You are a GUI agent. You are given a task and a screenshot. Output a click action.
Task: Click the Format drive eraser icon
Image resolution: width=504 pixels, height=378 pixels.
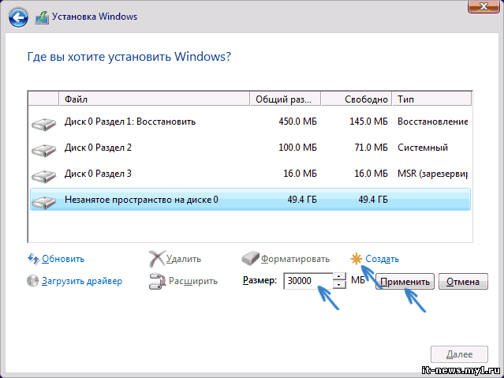click(250, 258)
